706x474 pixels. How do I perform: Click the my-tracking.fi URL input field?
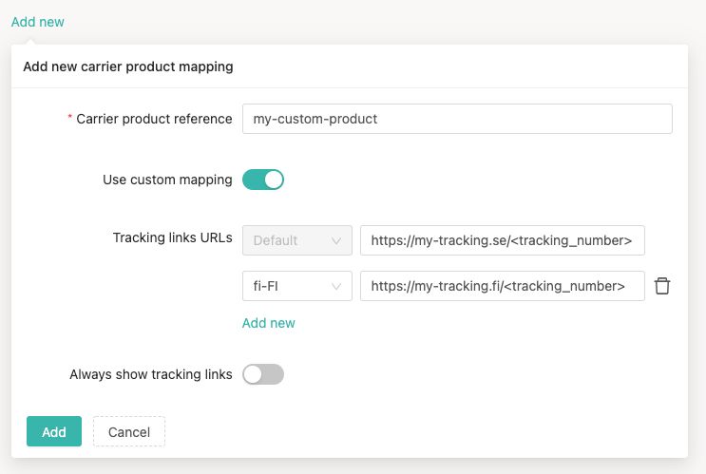point(502,286)
